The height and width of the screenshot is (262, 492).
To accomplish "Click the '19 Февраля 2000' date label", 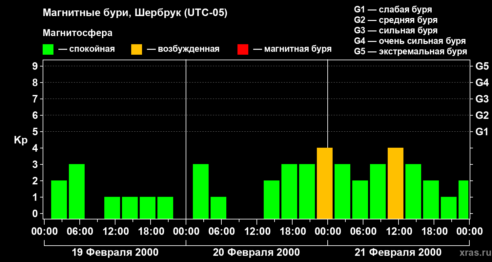I will coord(115,253).
